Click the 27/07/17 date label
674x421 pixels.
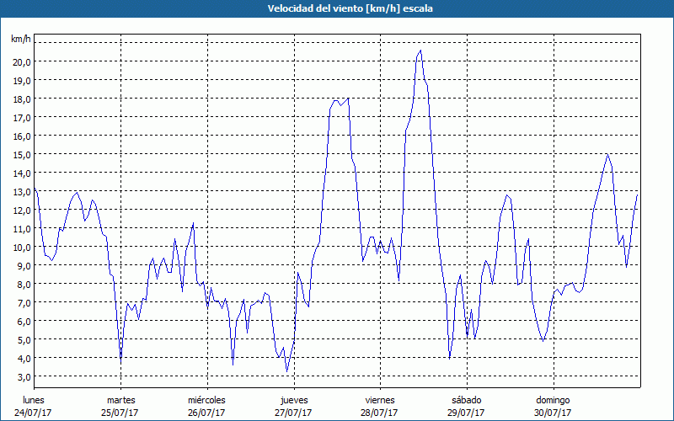click(293, 413)
